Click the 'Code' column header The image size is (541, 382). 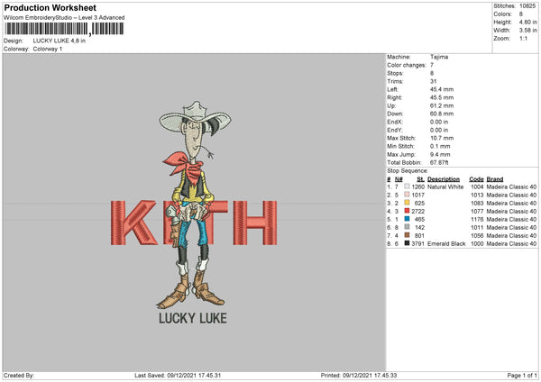(476, 179)
